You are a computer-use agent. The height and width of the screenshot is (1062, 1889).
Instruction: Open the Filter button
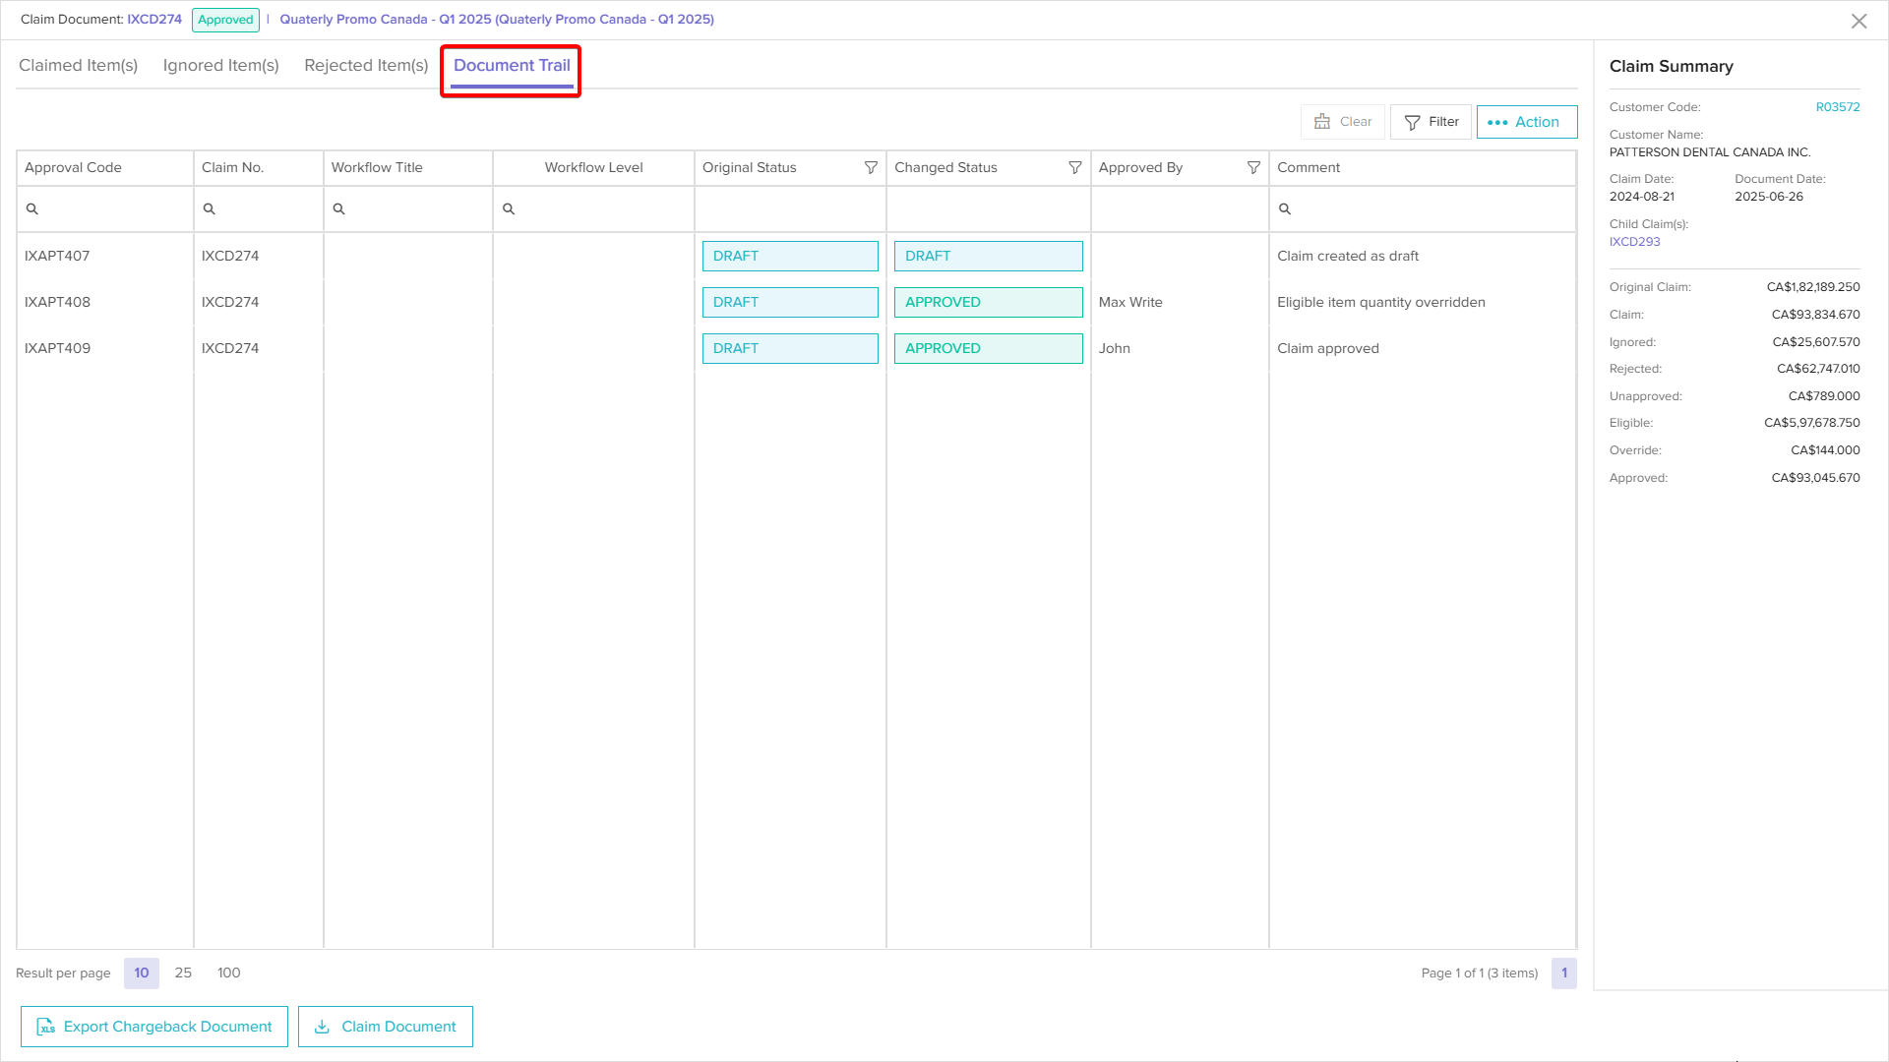[x=1431, y=122]
